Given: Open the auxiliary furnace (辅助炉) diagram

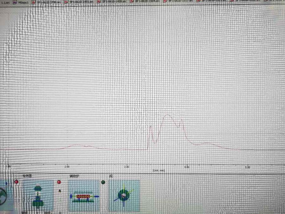Looking at the screenshot, I should [84, 196].
